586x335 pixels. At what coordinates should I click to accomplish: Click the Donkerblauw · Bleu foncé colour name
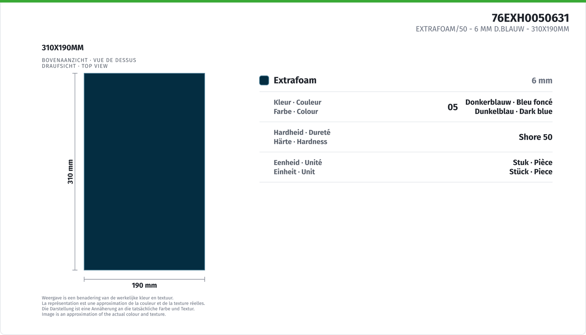509,102
